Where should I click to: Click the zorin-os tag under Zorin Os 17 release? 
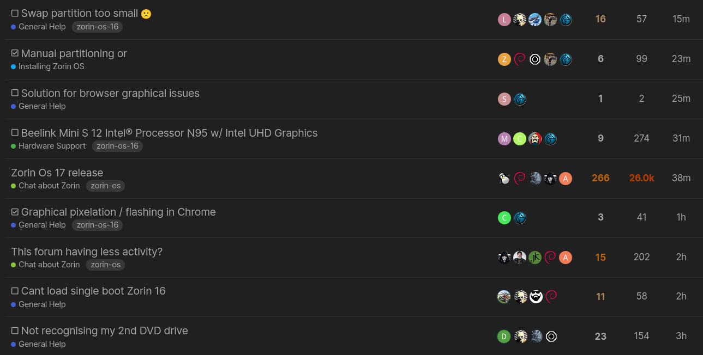(x=106, y=186)
